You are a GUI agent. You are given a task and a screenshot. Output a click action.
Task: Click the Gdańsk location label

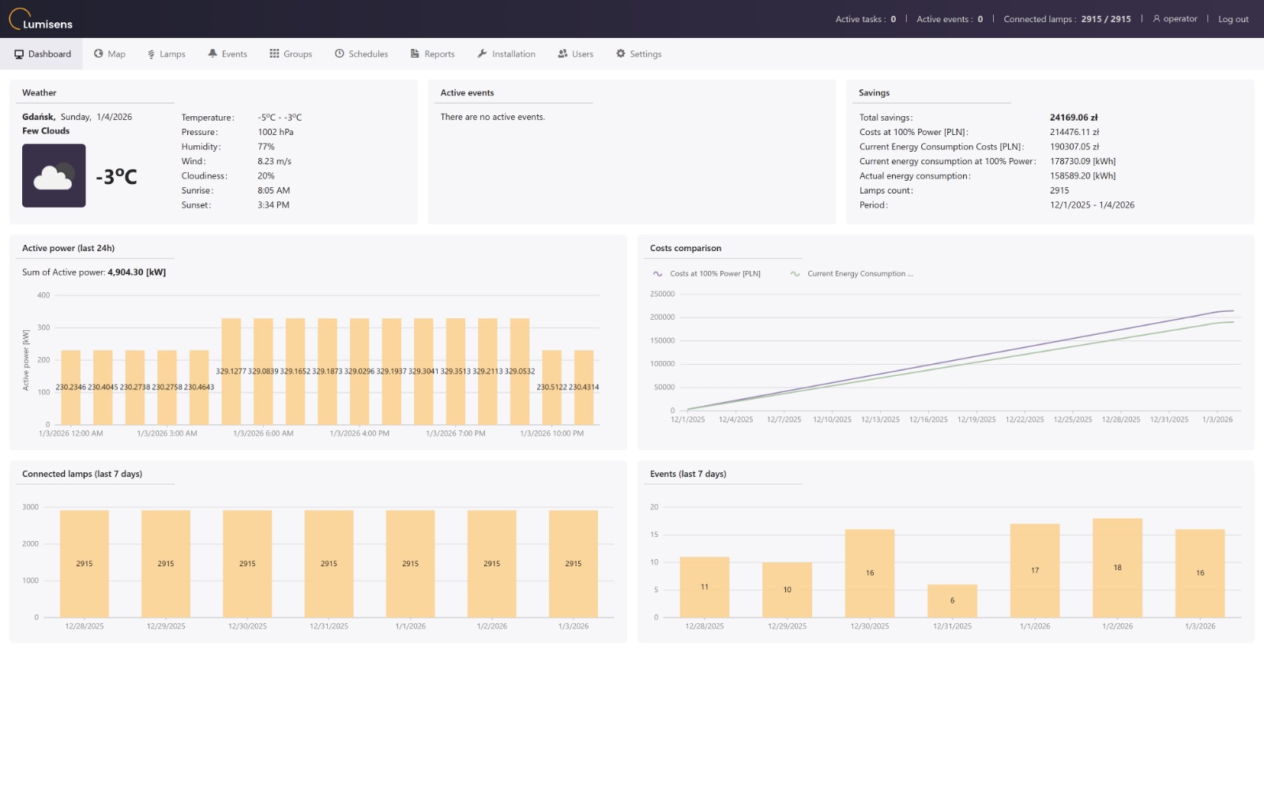coord(39,117)
